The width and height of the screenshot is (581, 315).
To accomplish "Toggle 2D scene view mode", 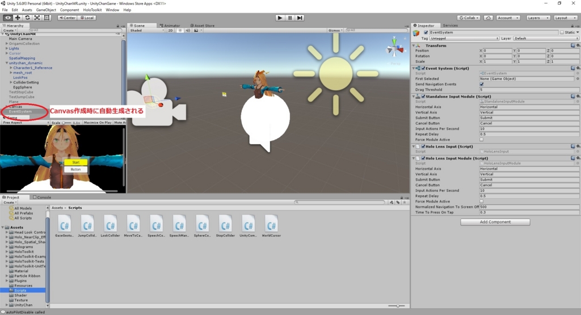I will point(170,31).
